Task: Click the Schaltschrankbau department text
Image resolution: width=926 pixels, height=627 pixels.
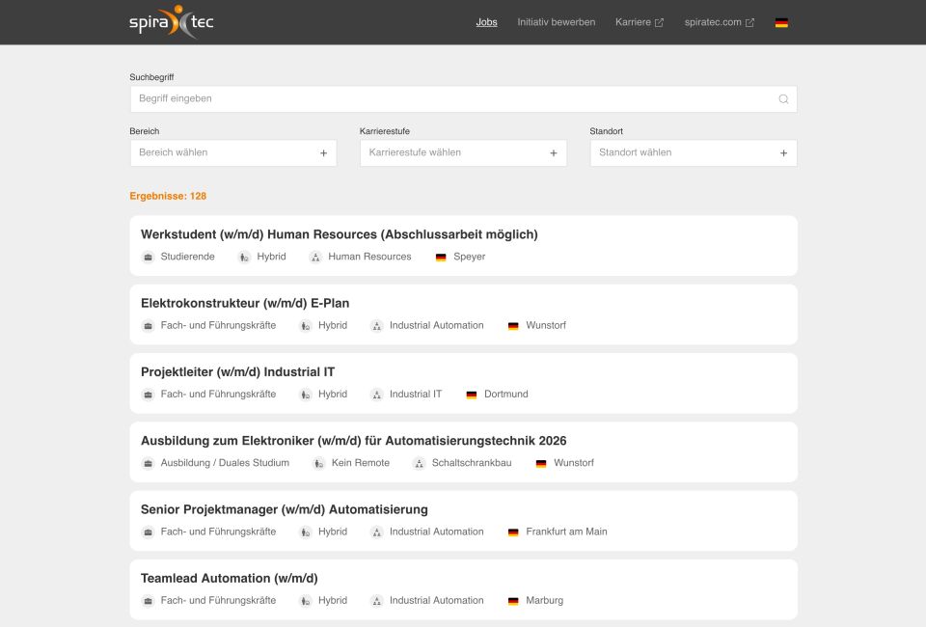Action: click(x=472, y=463)
